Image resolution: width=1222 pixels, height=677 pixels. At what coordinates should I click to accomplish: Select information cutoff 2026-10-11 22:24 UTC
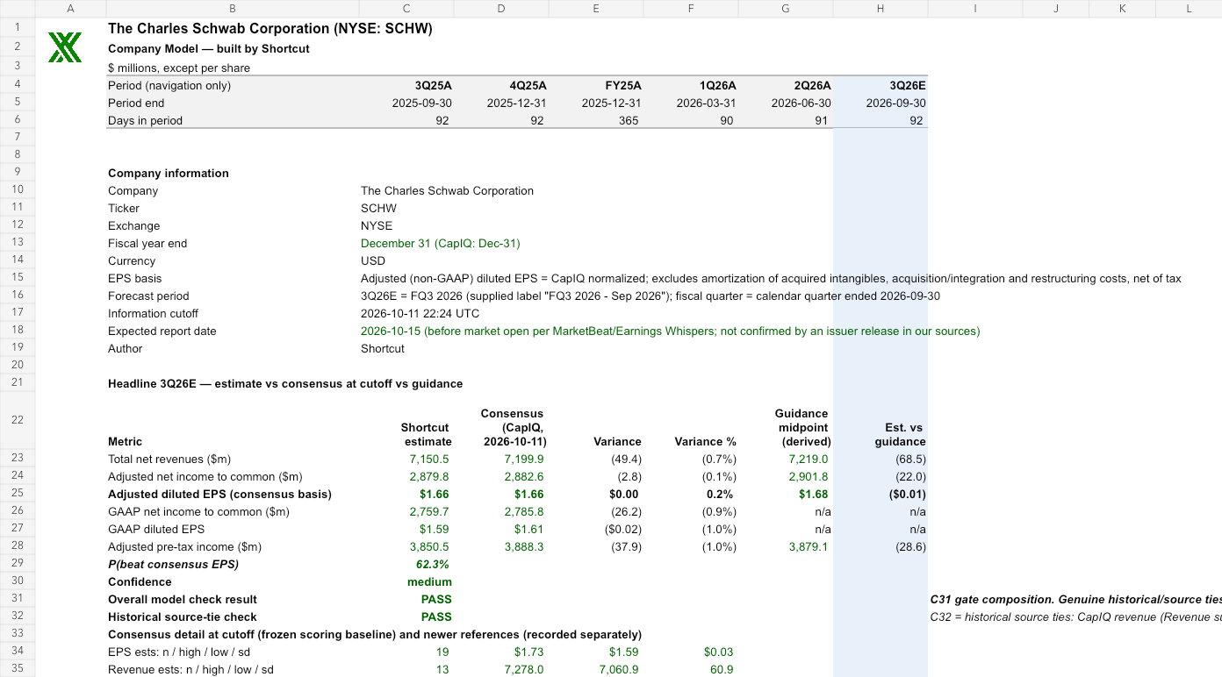420,313
